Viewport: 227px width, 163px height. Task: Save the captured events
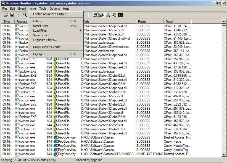point(12,15)
